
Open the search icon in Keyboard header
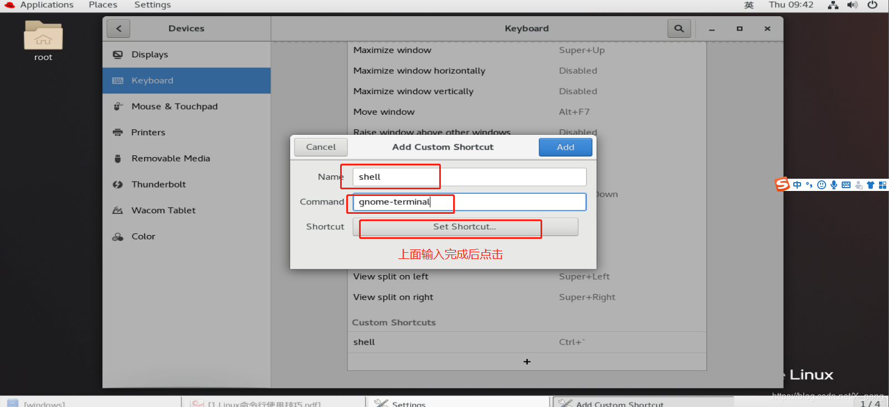(679, 28)
